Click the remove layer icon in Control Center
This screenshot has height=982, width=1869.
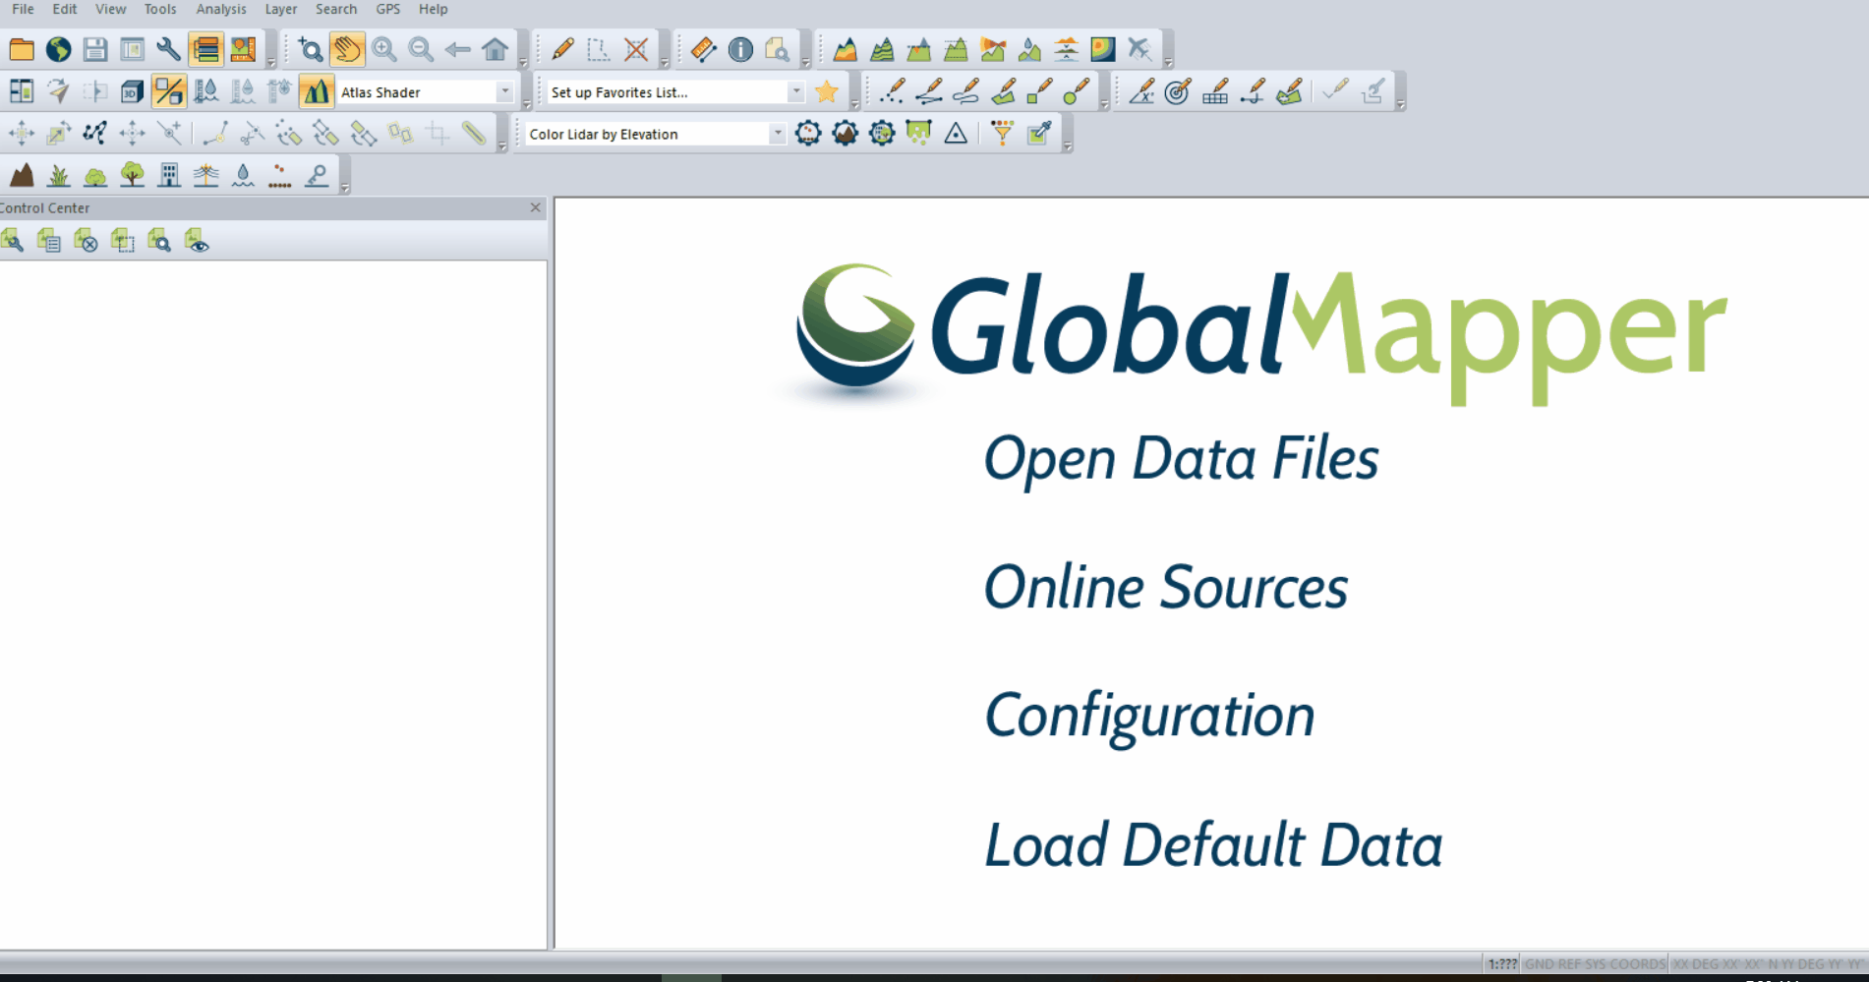86,241
